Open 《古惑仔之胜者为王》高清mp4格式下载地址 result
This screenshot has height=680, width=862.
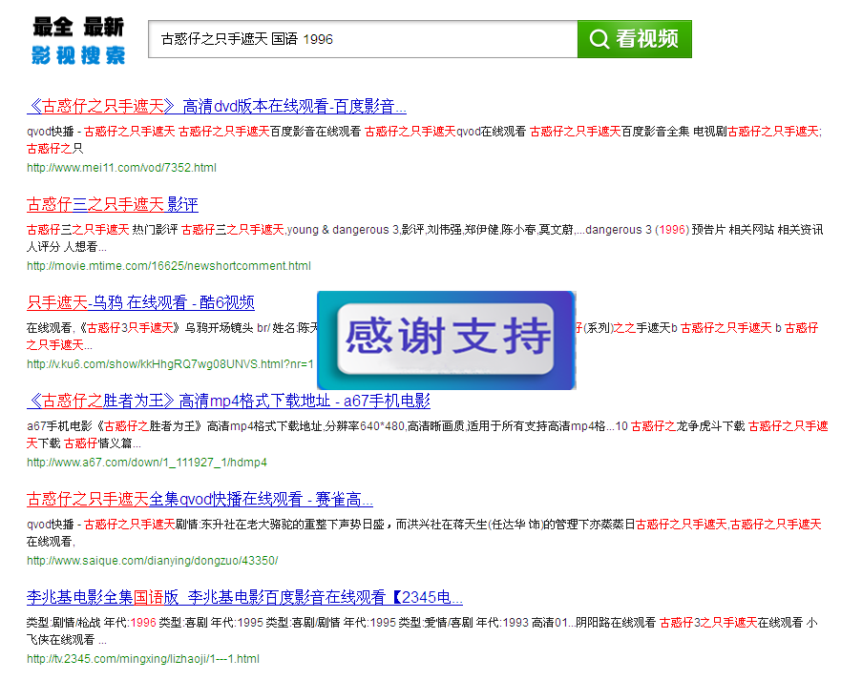coord(228,401)
